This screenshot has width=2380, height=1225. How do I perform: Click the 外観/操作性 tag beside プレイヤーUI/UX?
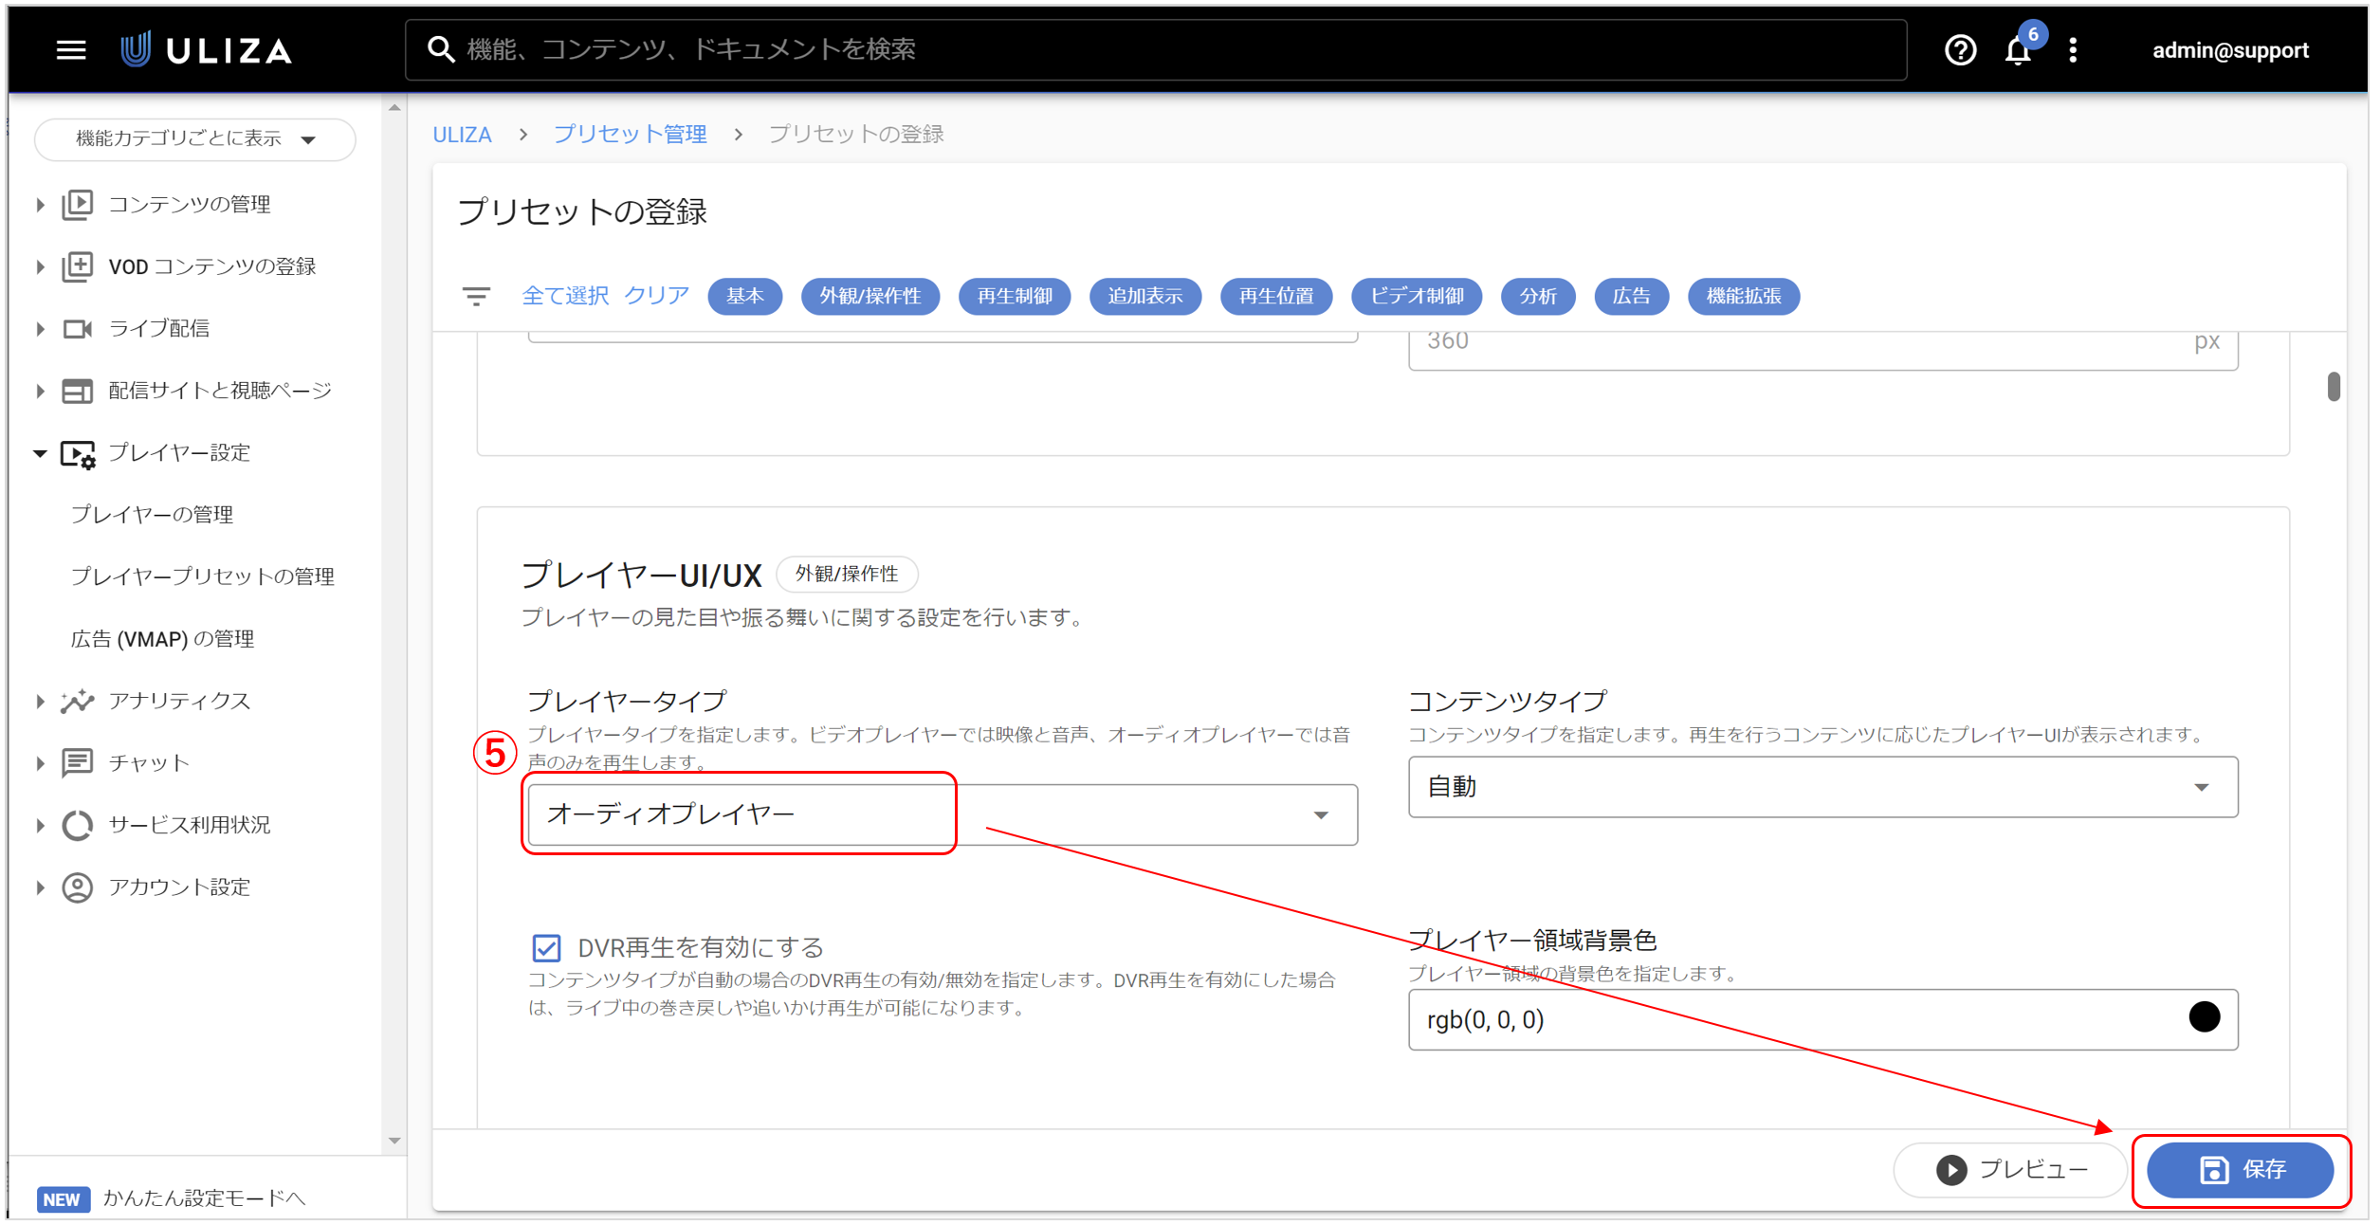[846, 575]
